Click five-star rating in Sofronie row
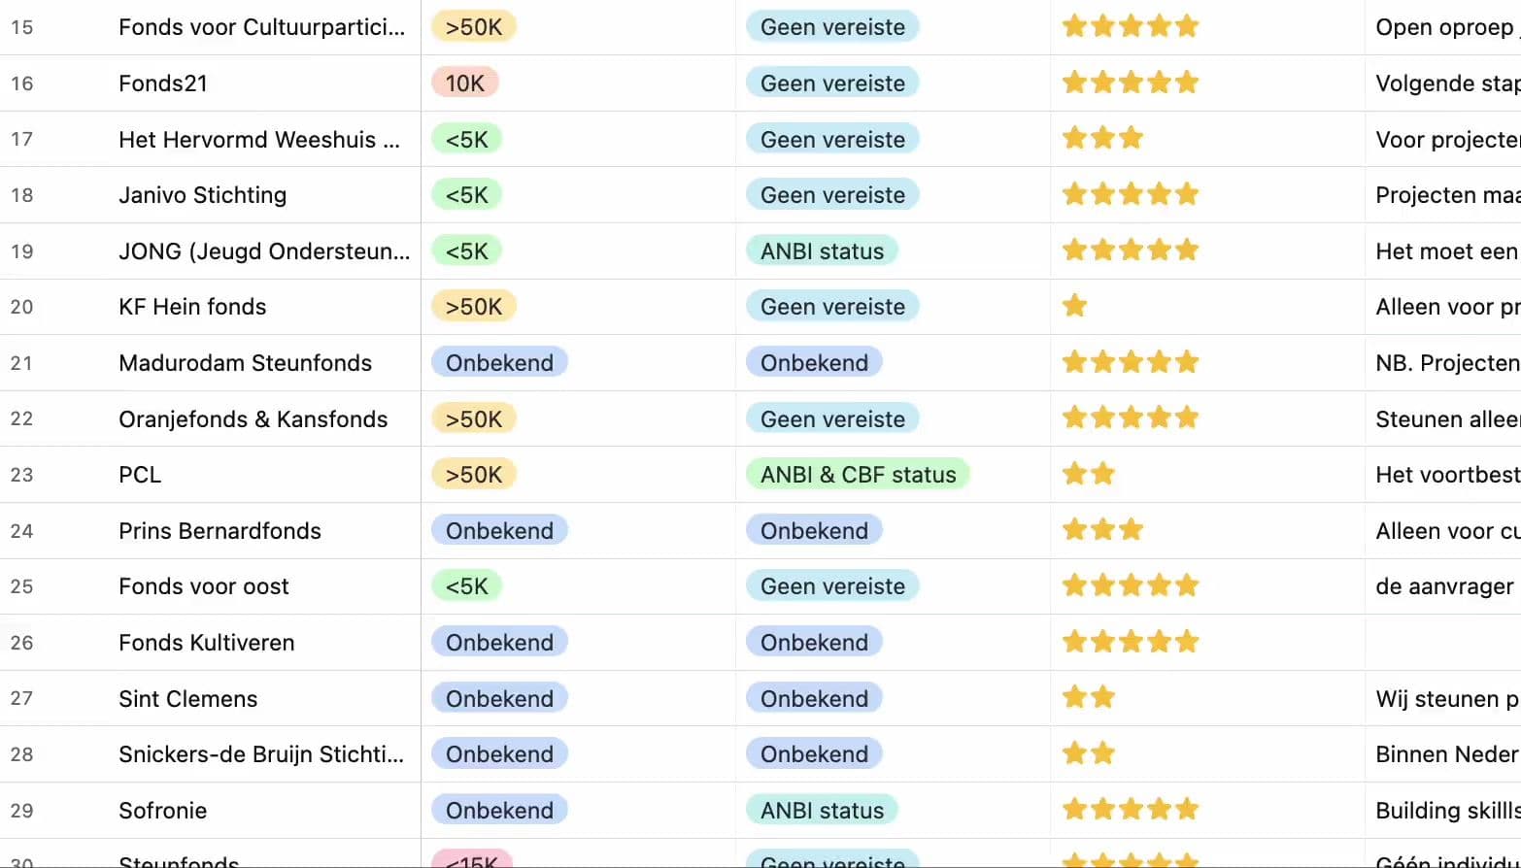This screenshot has height=868, width=1521. coord(1131,810)
